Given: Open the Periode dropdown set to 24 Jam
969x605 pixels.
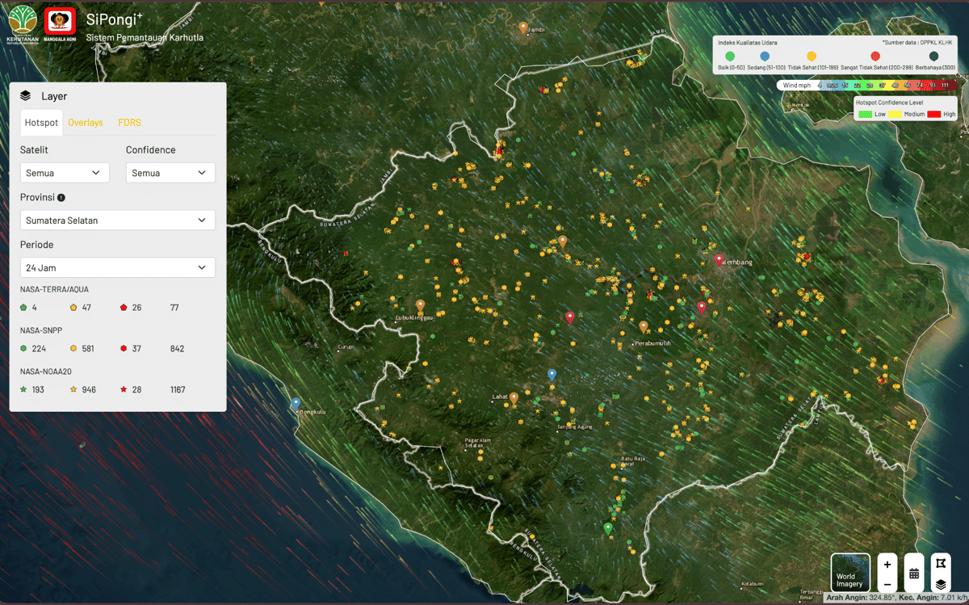Looking at the screenshot, I should [x=118, y=267].
